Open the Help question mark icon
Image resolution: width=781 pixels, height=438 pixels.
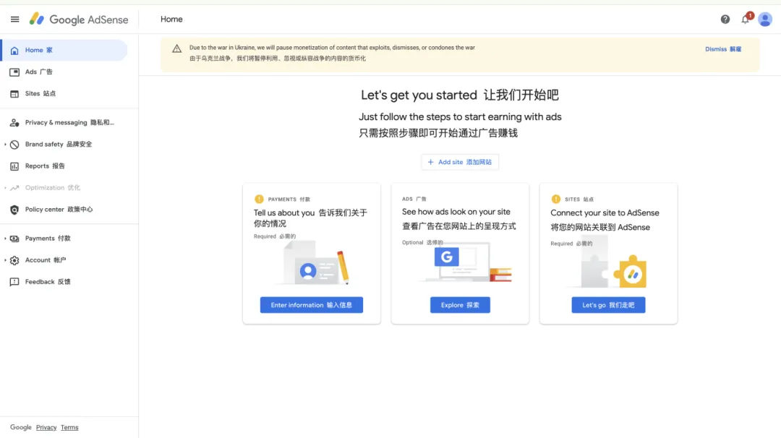point(725,19)
